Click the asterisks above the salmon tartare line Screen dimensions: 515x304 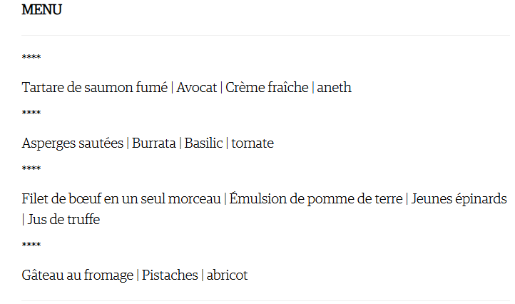tap(31, 57)
